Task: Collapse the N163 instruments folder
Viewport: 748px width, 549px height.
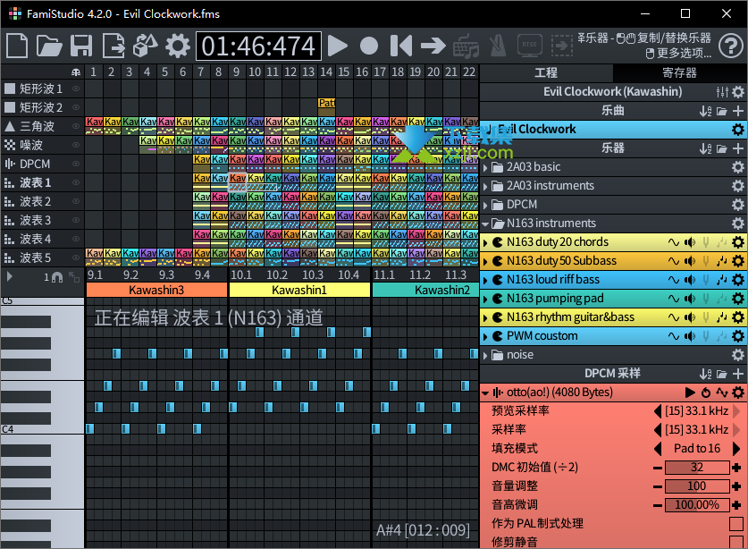Action: [x=485, y=224]
